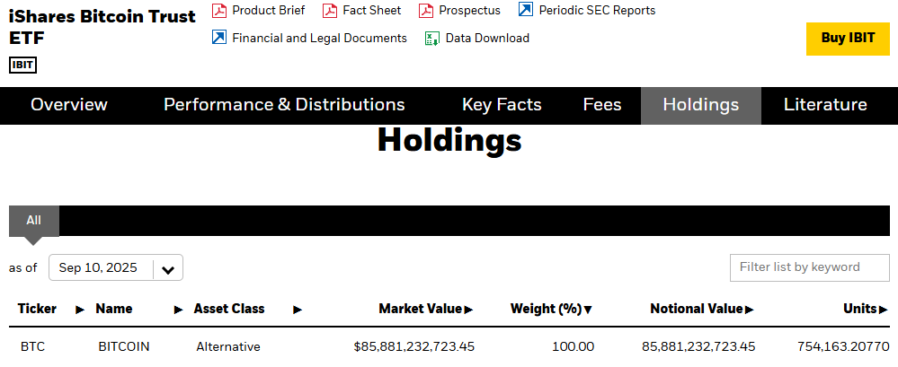Click the Financial and Legal Documents arrow icon
The height and width of the screenshot is (367, 898).
click(x=218, y=38)
